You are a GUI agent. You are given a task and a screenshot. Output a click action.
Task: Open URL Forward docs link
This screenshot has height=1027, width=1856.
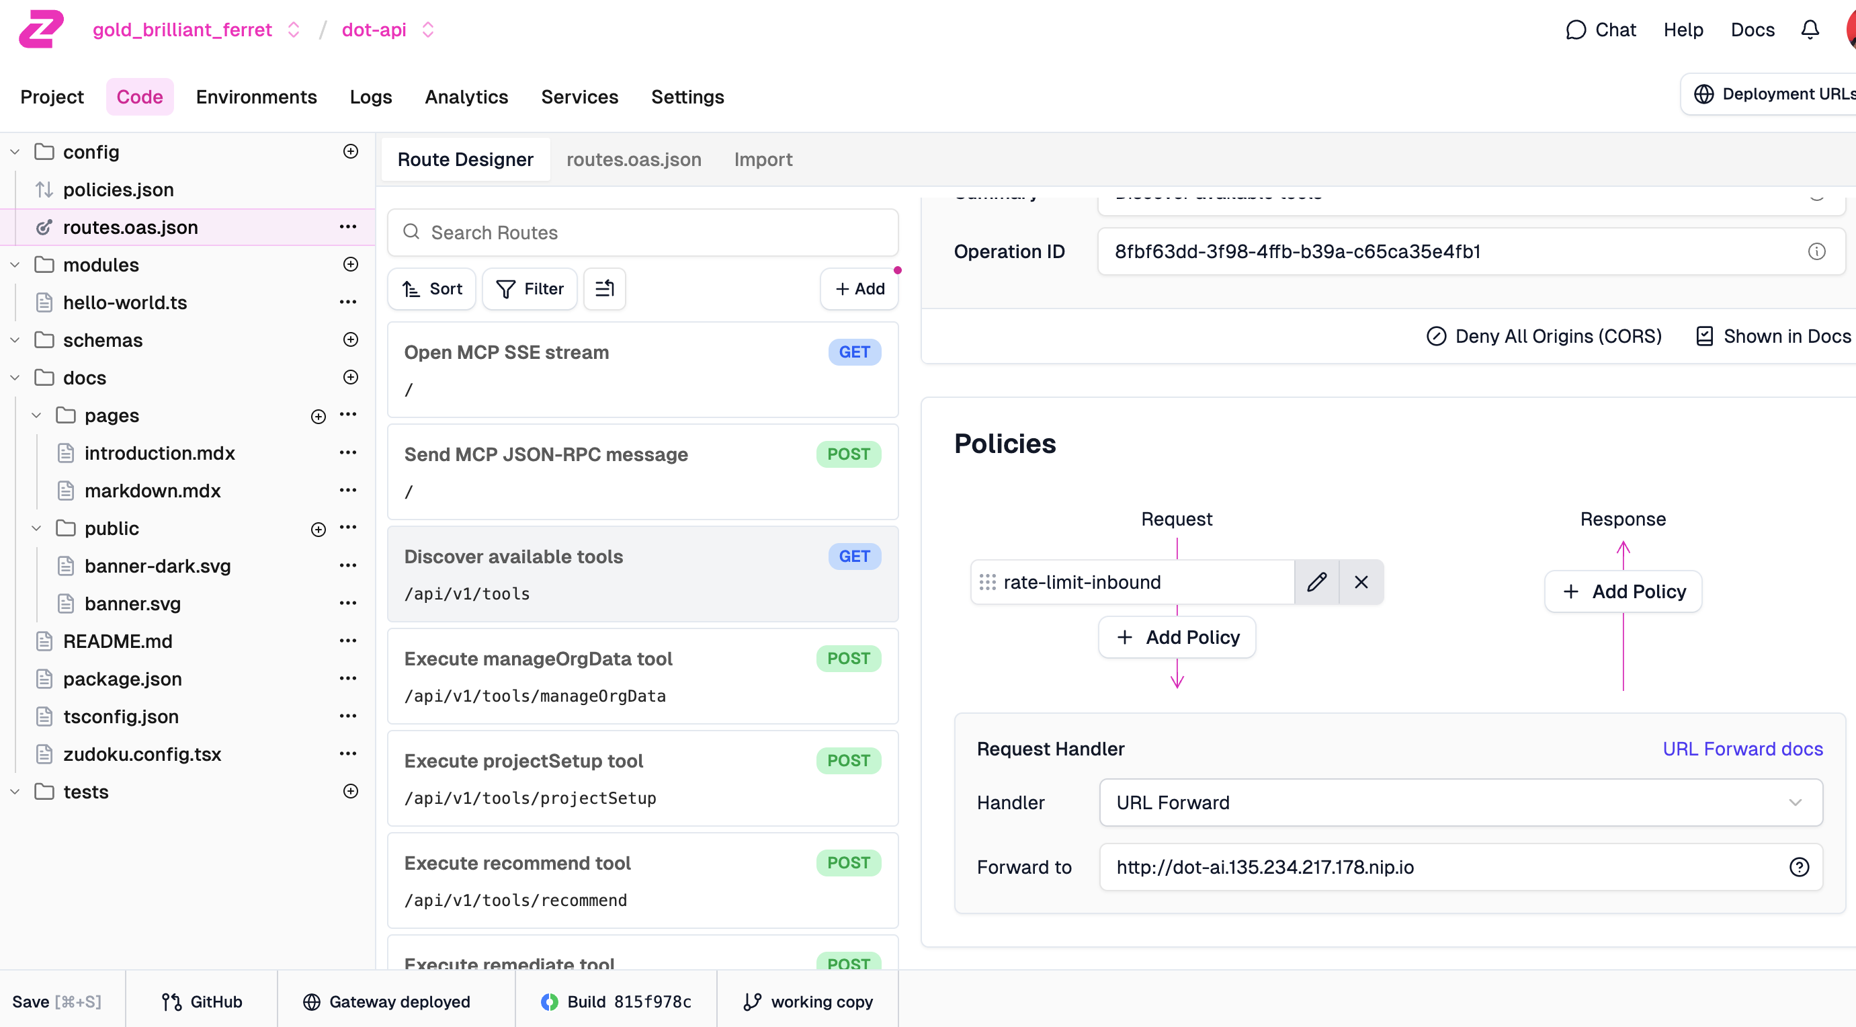pos(1742,749)
